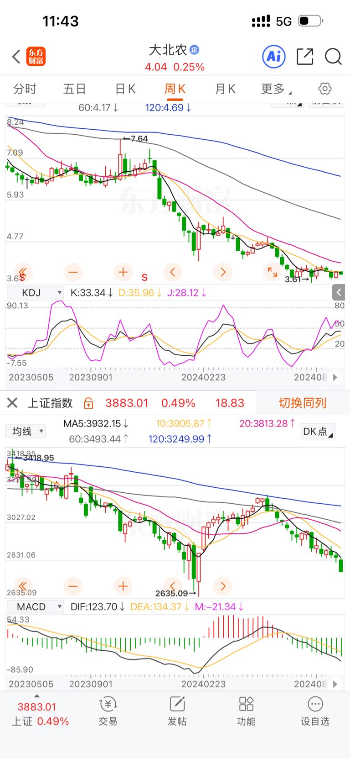Tap the 3883.01 value beside 上证指数

pyautogui.click(x=127, y=403)
